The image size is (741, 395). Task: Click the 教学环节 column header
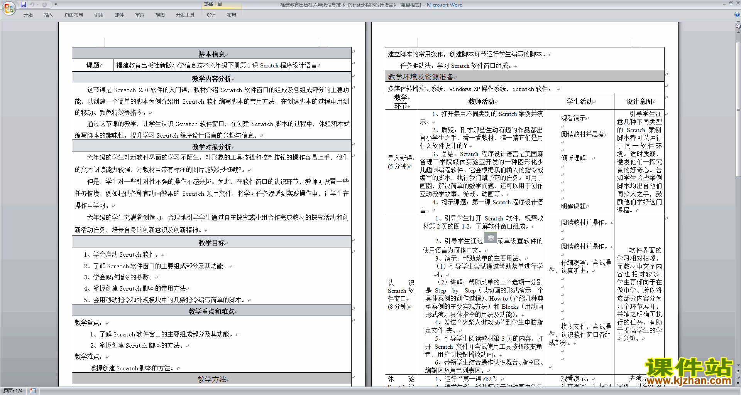pyautogui.click(x=401, y=101)
